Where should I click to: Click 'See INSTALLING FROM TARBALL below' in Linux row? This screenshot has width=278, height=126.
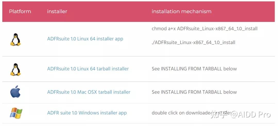click(194, 69)
